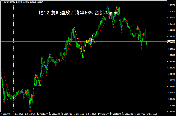Click price label 1.33350 on the axis

[172, 93]
